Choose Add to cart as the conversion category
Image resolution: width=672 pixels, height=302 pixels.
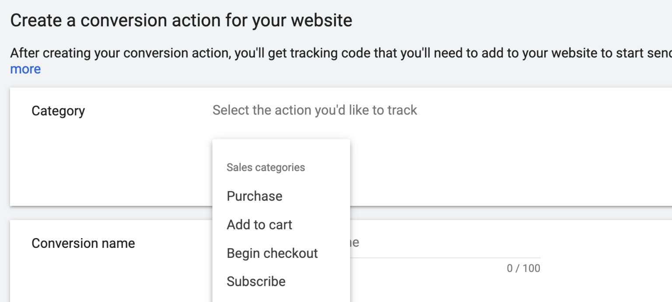click(259, 224)
